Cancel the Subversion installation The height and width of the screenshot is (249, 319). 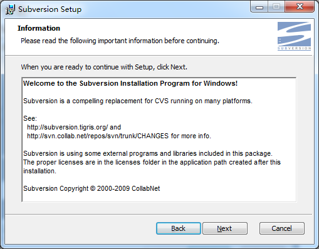pos(281,228)
